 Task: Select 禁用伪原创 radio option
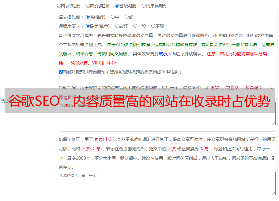(144, 6)
